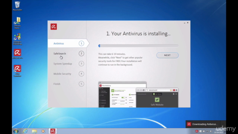Show hidden system tray icons
This screenshot has width=238, height=134.
click(x=193, y=131)
